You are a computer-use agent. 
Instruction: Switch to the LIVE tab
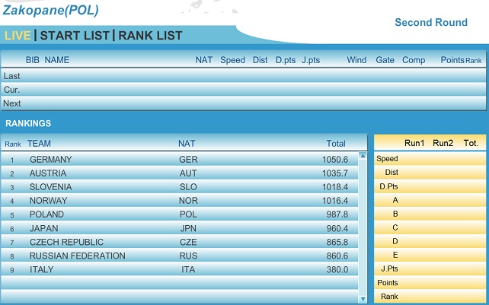click(18, 35)
